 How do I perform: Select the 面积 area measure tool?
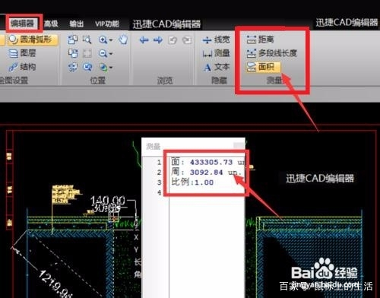[263, 67]
